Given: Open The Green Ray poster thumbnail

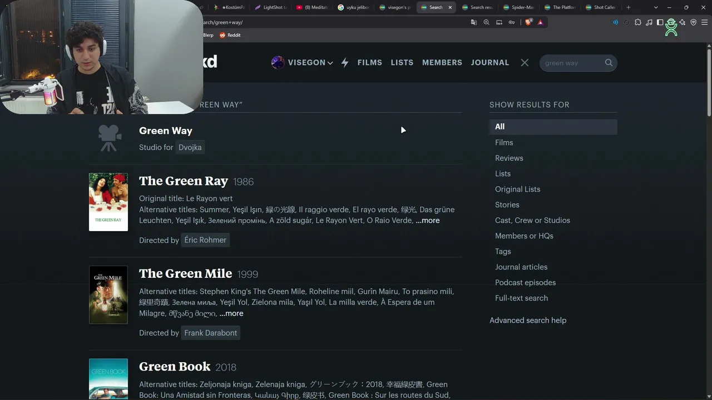Looking at the screenshot, I should (x=108, y=202).
